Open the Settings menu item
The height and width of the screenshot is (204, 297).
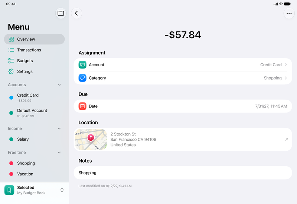pos(34,71)
